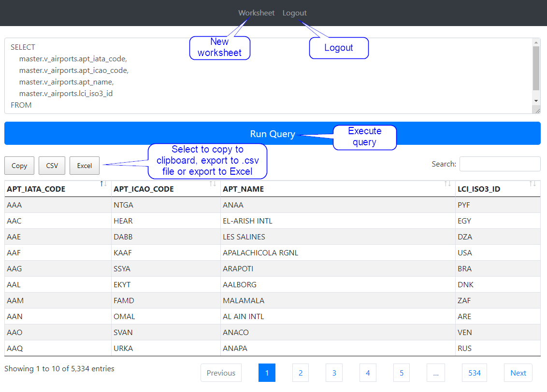Select airport name APALACHICOLA RGNL

pyautogui.click(x=338, y=252)
